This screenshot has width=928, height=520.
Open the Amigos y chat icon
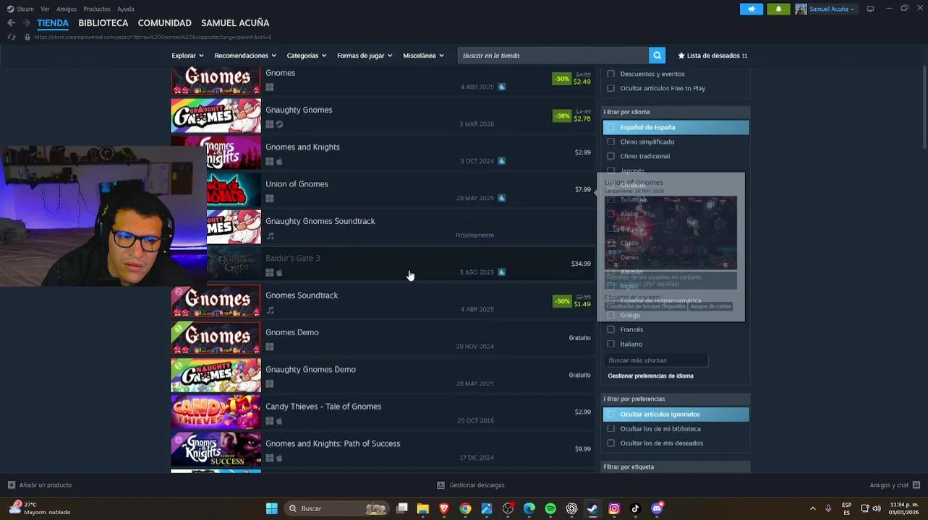(916, 485)
